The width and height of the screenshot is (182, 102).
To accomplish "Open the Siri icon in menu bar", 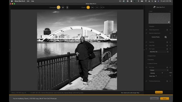I will click(x=158, y=1).
